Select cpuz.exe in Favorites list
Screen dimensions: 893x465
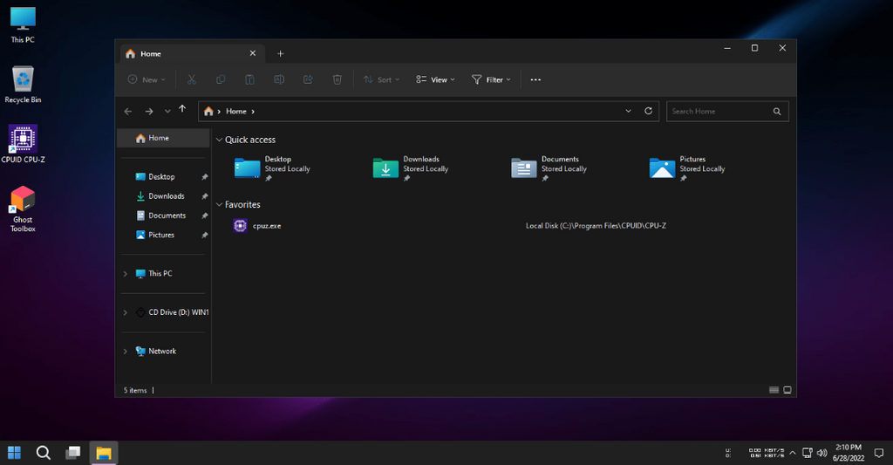267,226
